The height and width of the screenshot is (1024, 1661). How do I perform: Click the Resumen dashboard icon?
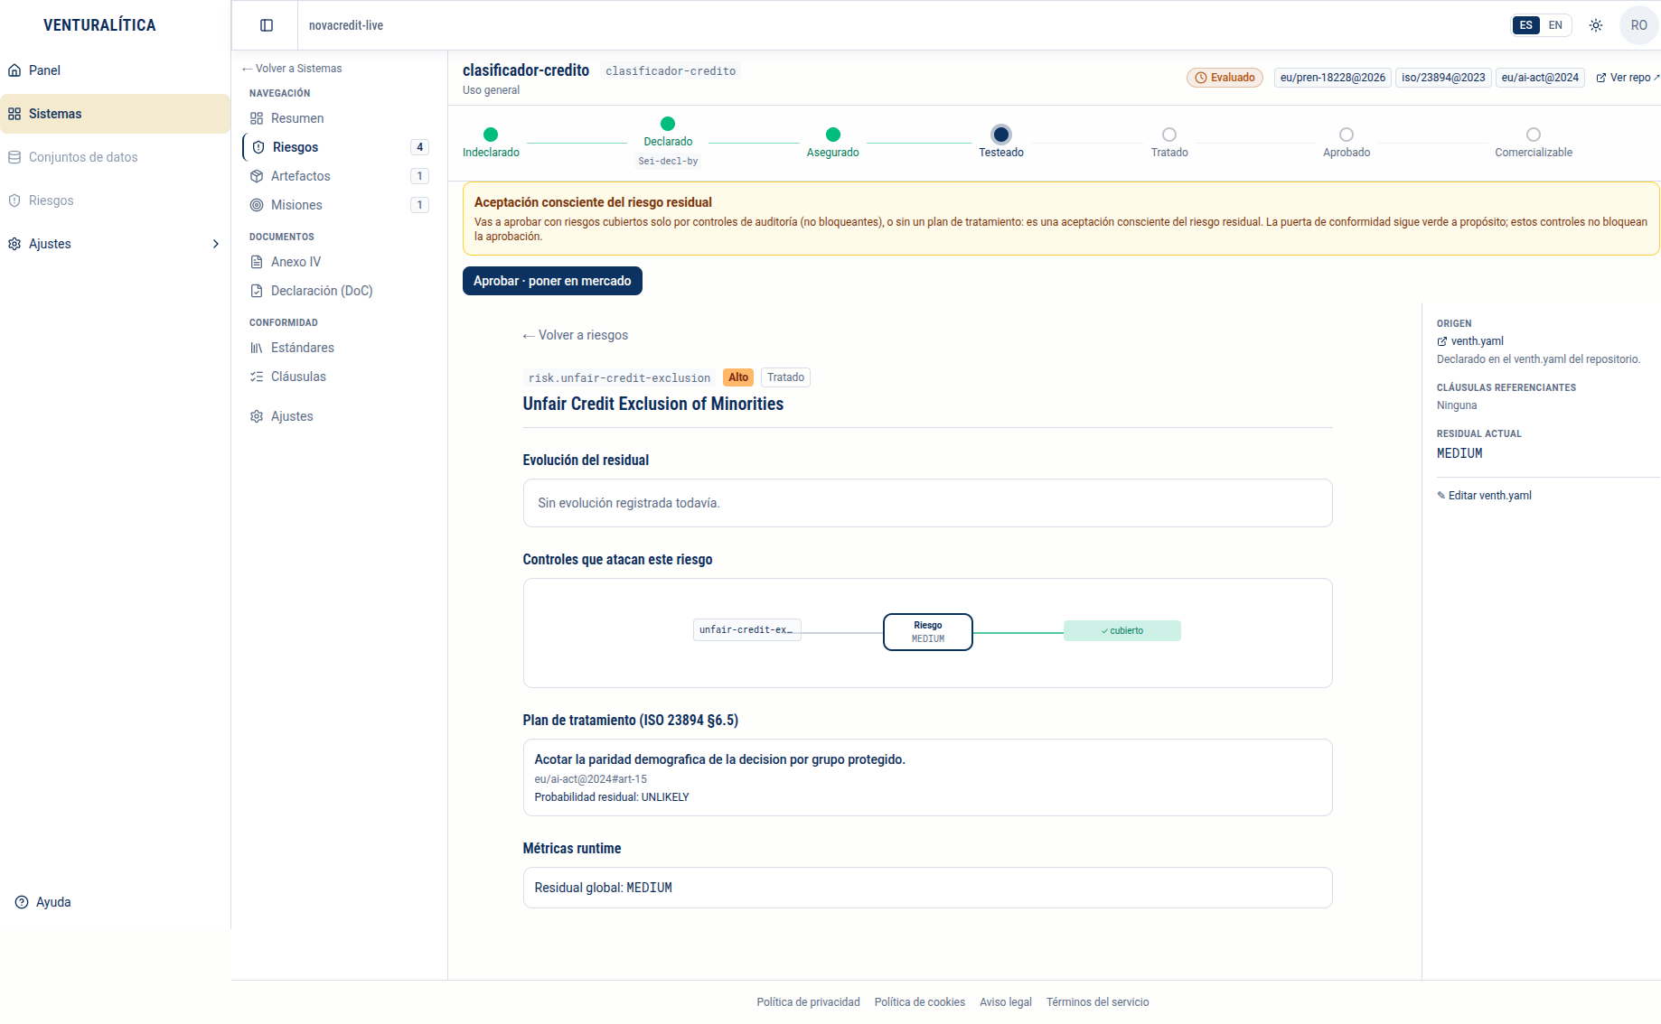257,118
